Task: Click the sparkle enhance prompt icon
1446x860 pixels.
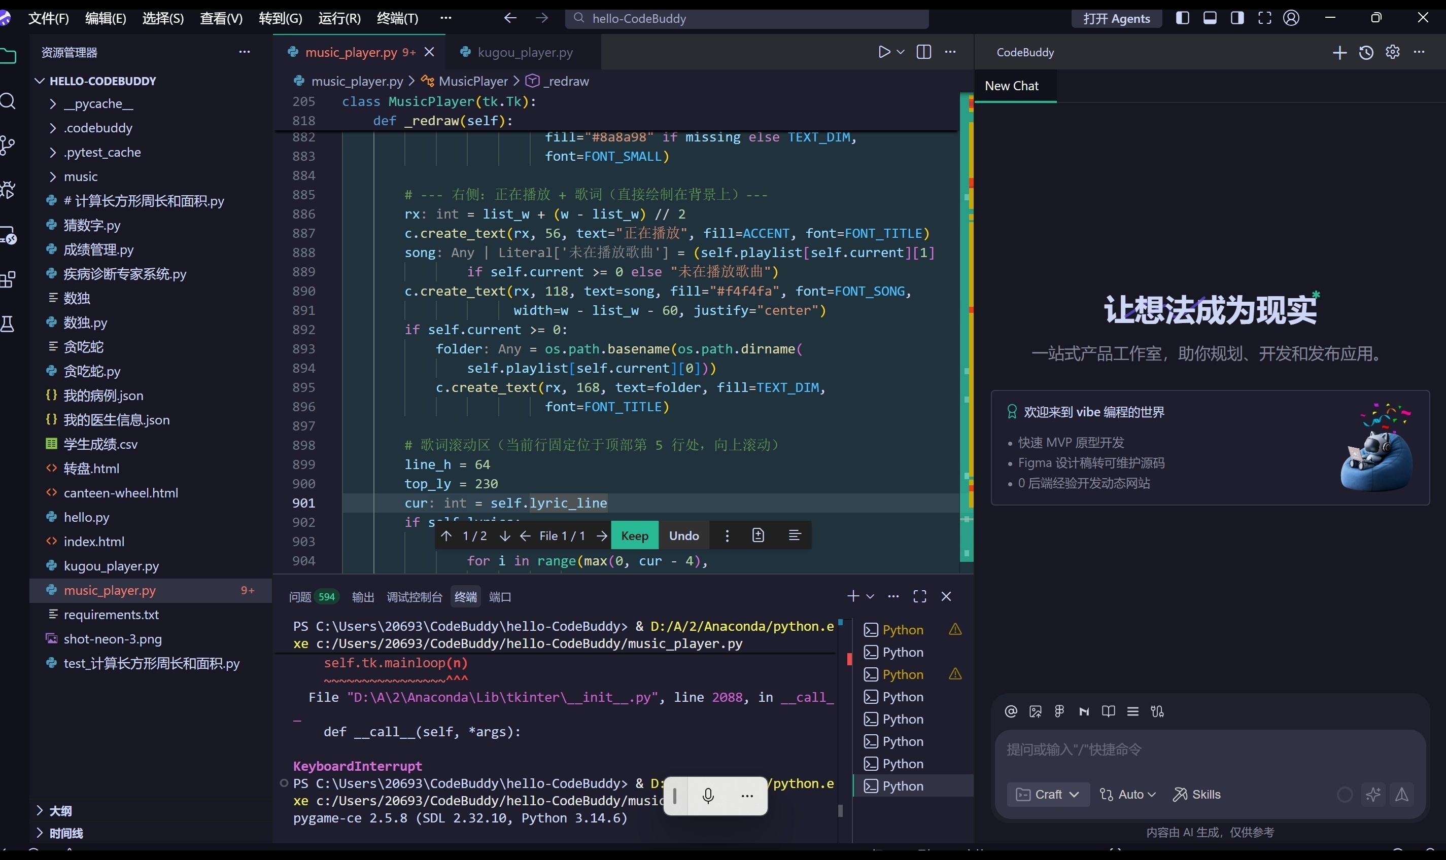Action: coord(1373,795)
